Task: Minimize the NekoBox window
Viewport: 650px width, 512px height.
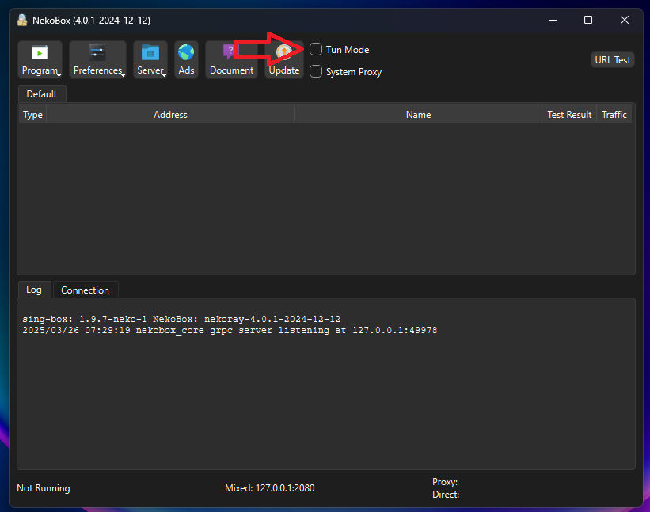Action: [x=552, y=20]
